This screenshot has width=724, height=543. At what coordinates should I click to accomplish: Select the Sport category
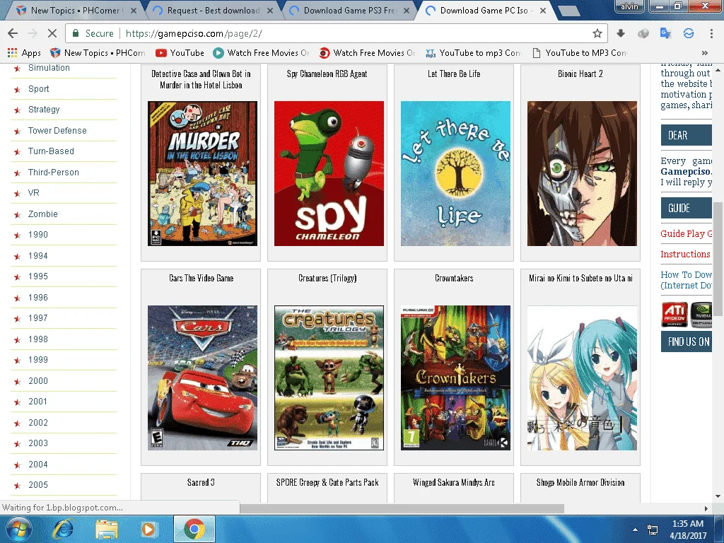[38, 88]
